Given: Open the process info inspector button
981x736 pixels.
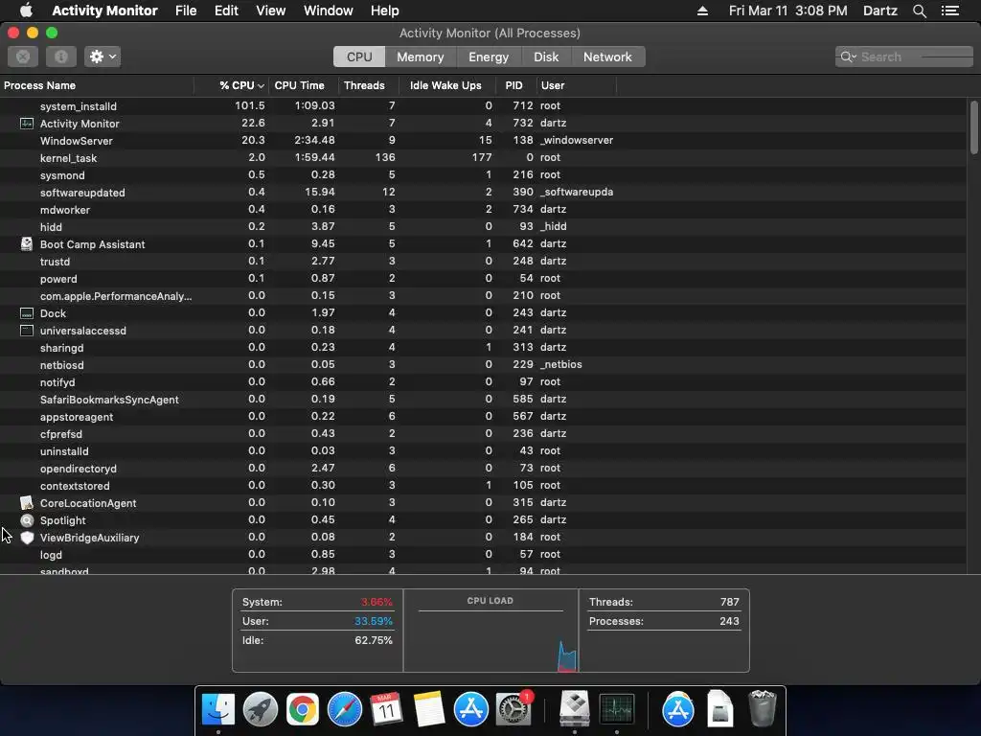Looking at the screenshot, I should pyautogui.click(x=61, y=57).
